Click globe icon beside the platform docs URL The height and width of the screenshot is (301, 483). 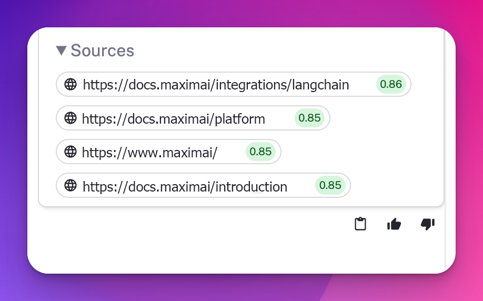coord(71,118)
